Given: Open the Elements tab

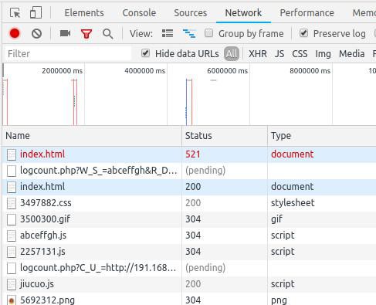Looking at the screenshot, I should click(x=84, y=12).
